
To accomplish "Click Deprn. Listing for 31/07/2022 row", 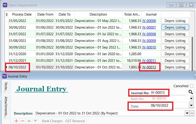I will 175,34.
